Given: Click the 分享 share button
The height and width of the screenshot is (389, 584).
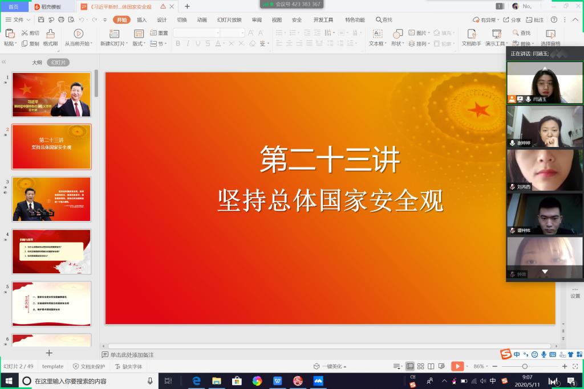Looking at the screenshot, I should 512,20.
